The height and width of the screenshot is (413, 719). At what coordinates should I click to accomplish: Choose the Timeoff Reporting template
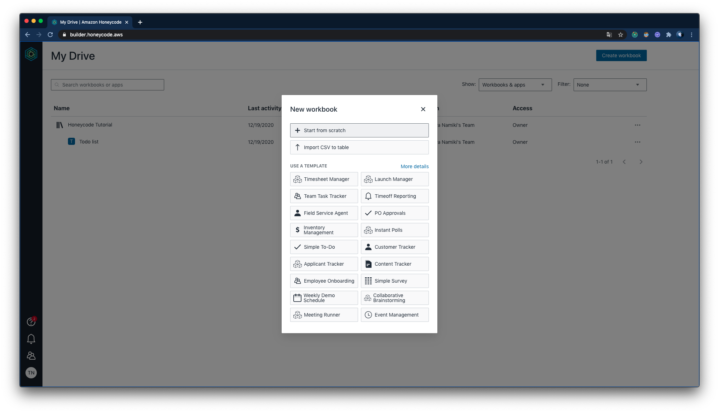[x=395, y=196]
